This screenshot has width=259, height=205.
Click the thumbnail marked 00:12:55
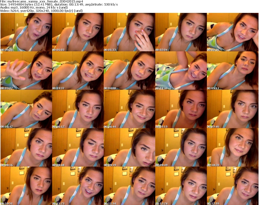tap(233, 186)
